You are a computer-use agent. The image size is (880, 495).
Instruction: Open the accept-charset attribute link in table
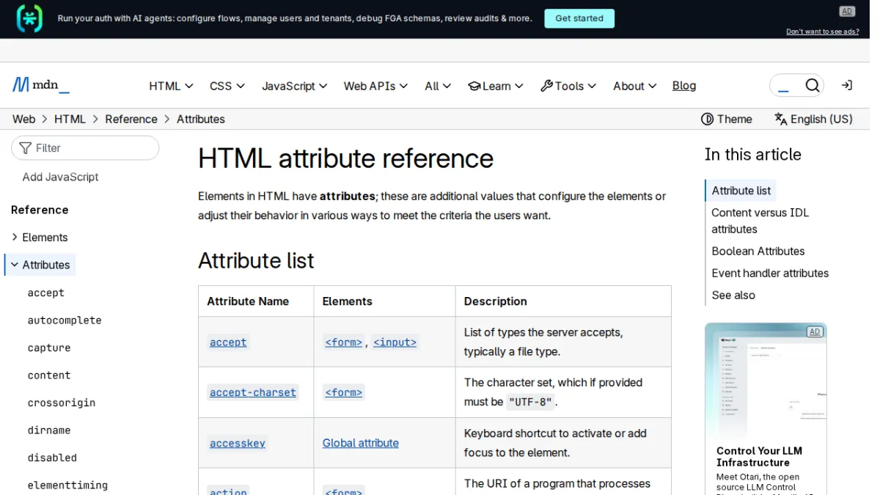(x=253, y=392)
